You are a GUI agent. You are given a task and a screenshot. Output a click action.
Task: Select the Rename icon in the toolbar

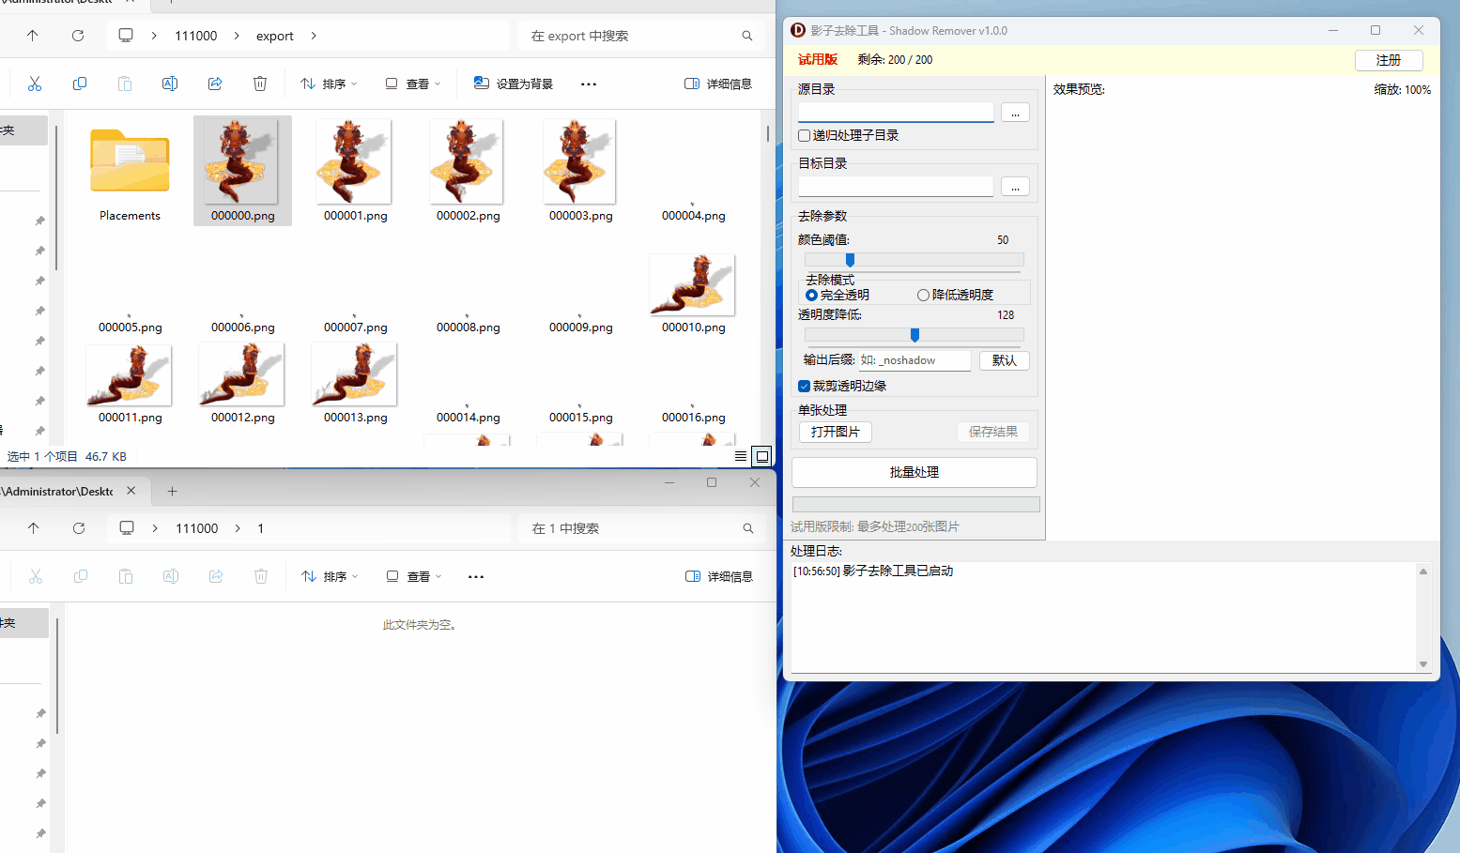coord(170,84)
